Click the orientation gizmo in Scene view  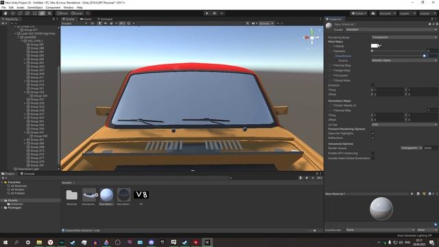312,37
